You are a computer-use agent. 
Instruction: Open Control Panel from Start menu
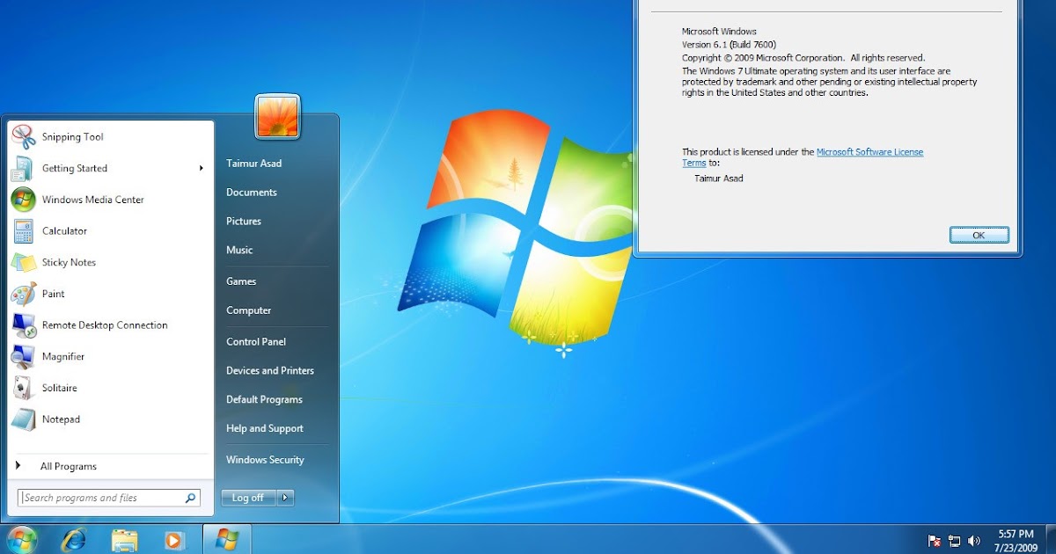click(x=256, y=342)
